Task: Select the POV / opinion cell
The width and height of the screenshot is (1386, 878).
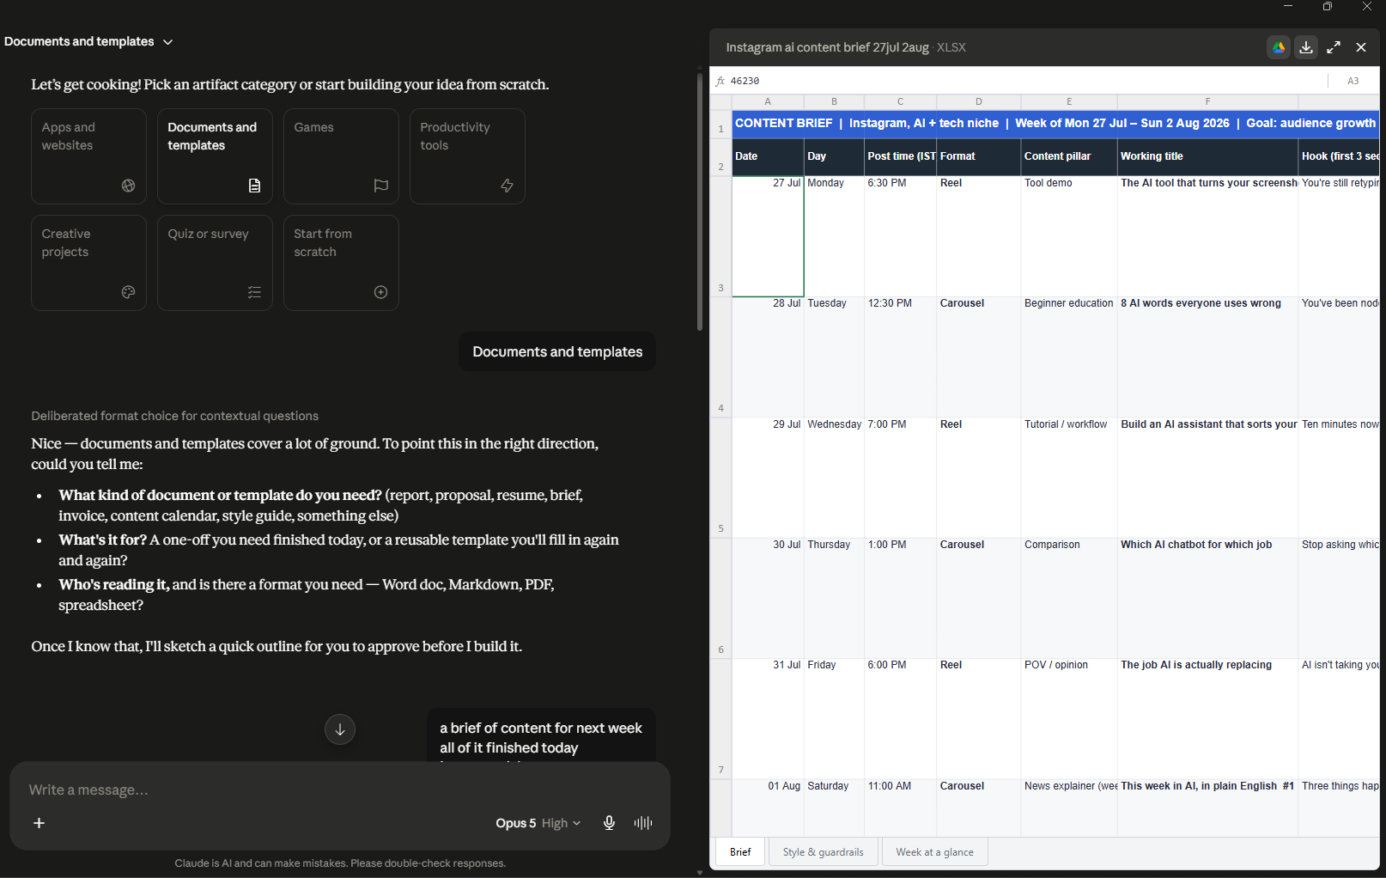Action: click(x=1069, y=718)
